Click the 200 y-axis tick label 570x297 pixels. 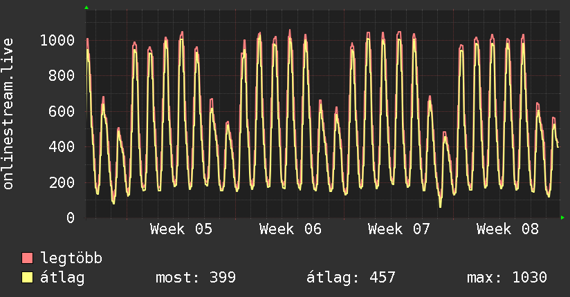click(62, 183)
